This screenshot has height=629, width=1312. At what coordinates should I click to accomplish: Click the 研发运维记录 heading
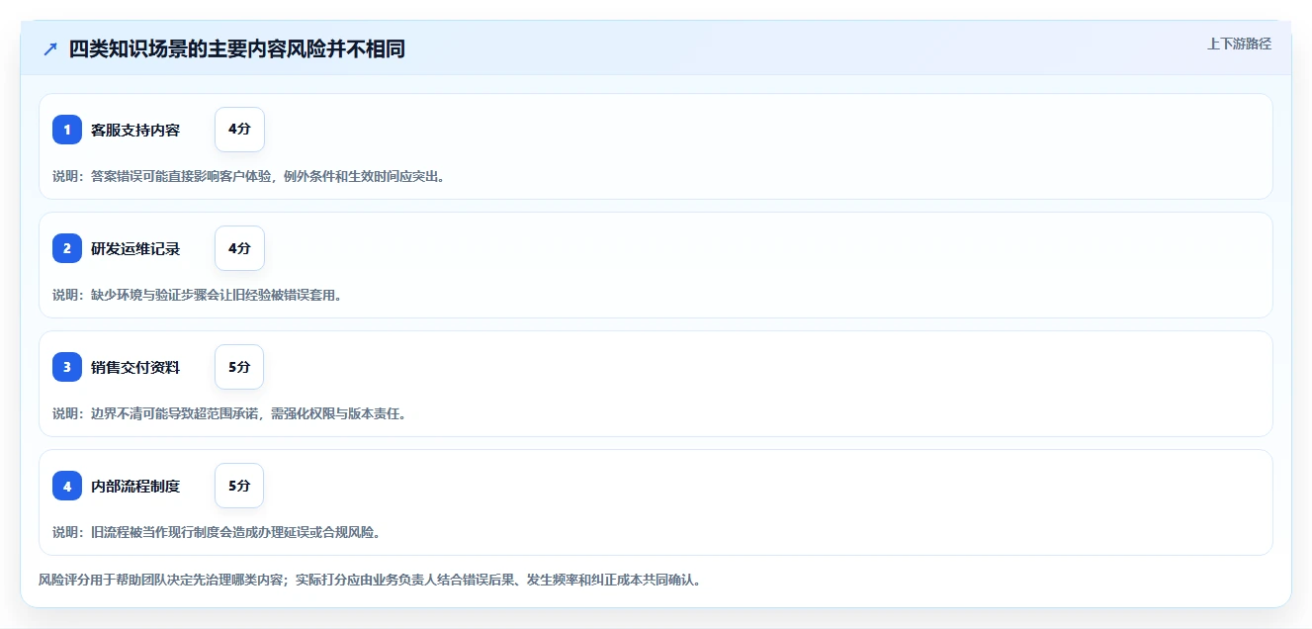pos(135,248)
